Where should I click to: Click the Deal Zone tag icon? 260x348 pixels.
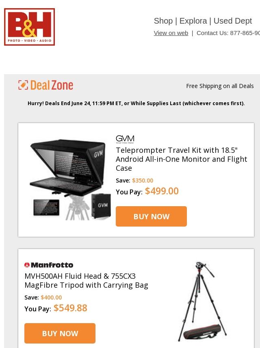23,85
